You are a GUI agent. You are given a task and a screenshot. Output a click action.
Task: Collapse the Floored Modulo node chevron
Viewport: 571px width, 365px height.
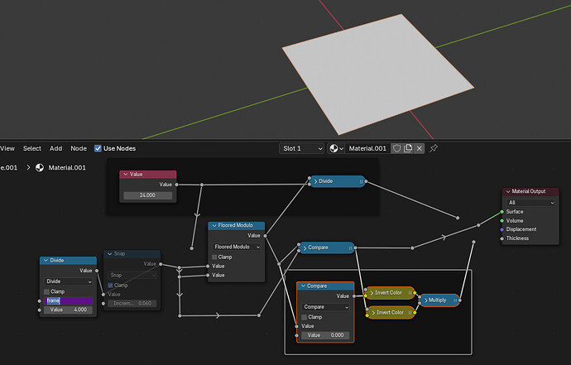click(x=214, y=225)
